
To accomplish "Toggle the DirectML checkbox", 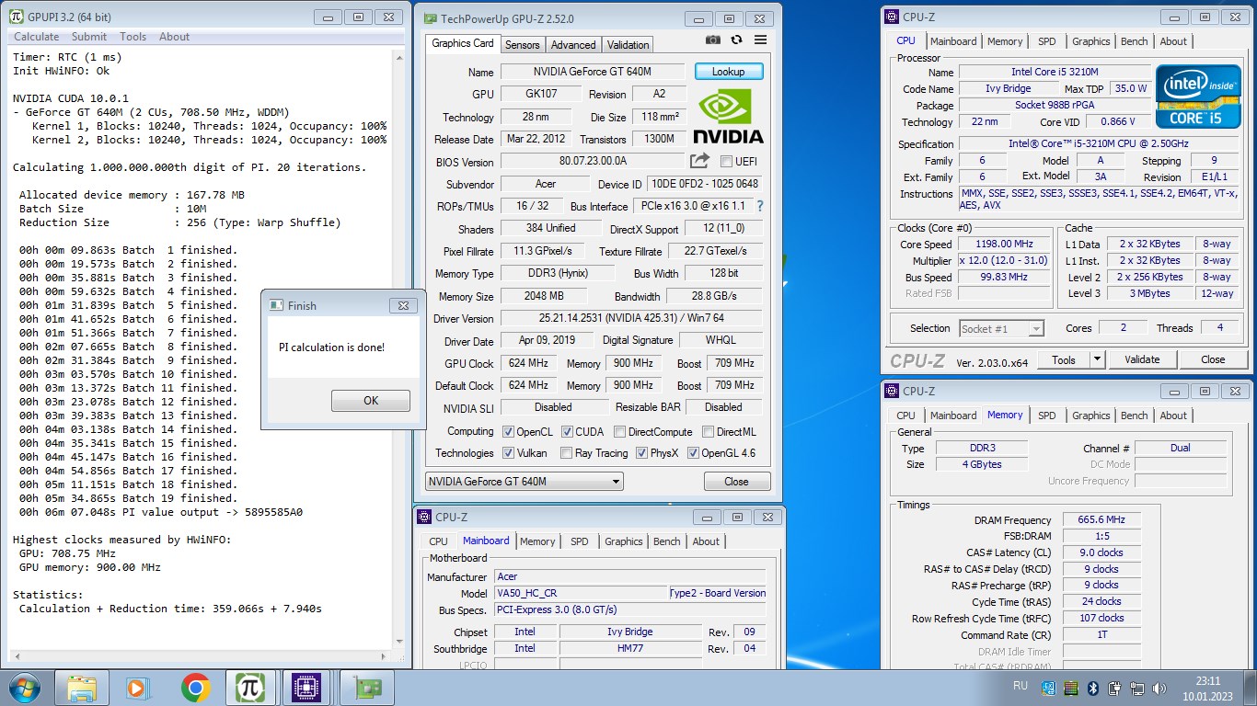I will [708, 431].
